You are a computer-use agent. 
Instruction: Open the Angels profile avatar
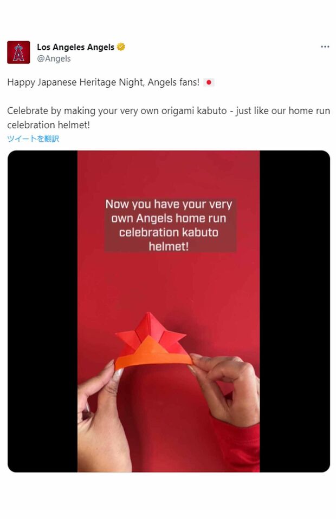(18, 52)
